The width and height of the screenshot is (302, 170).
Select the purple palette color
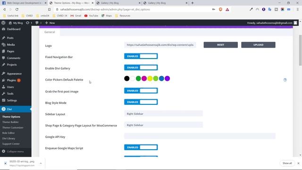(167, 78)
